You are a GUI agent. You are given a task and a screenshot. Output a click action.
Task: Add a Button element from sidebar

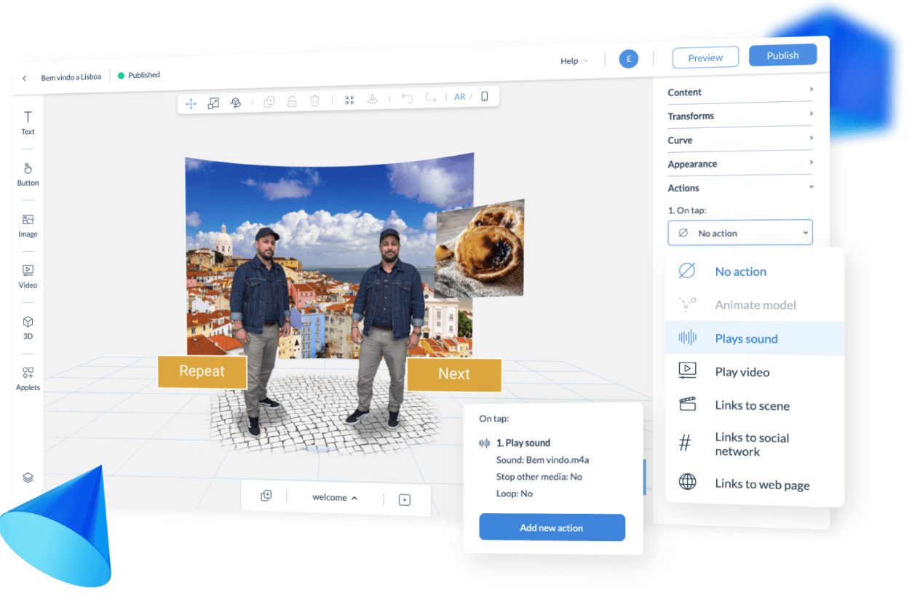point(28,174)
